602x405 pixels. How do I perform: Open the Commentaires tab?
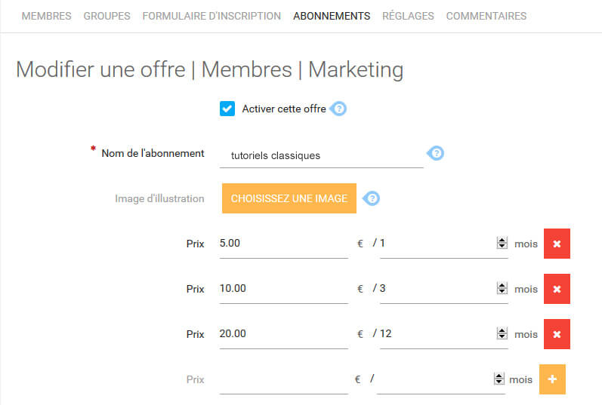pyautogui.click(x=486, y=16)
